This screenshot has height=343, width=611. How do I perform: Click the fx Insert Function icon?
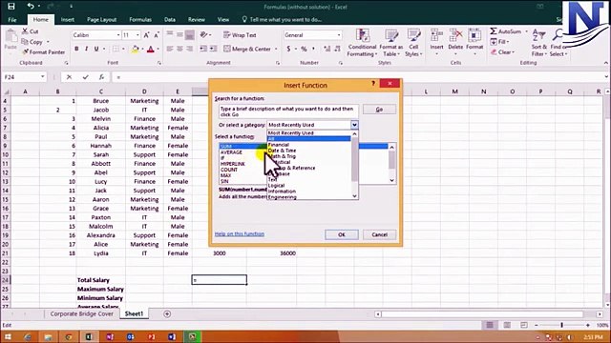[x=101, y=77]
